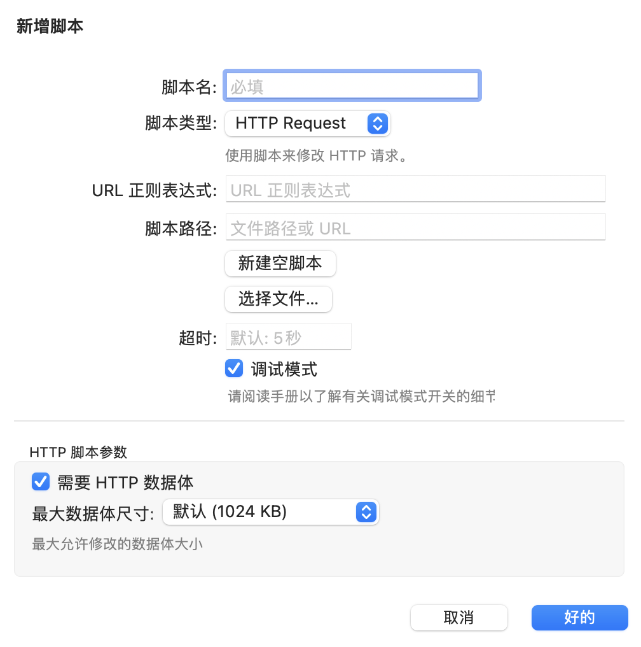Click the 新增脚本 dialog title
Screen dimensions: 641x647
(50, 27)
